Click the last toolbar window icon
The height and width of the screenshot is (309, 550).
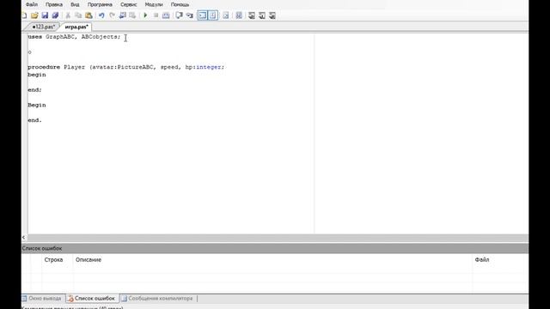click(272, 15)
